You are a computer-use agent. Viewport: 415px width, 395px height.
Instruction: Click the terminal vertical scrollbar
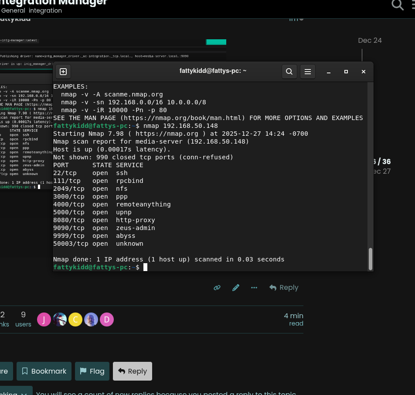371,258
